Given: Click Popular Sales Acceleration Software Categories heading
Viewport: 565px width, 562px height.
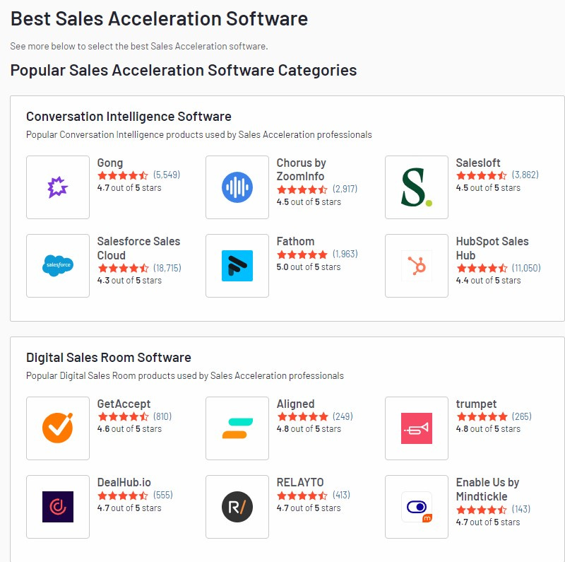Looking at the screenshot, I should pyautogui.click(x=184, y=71).
